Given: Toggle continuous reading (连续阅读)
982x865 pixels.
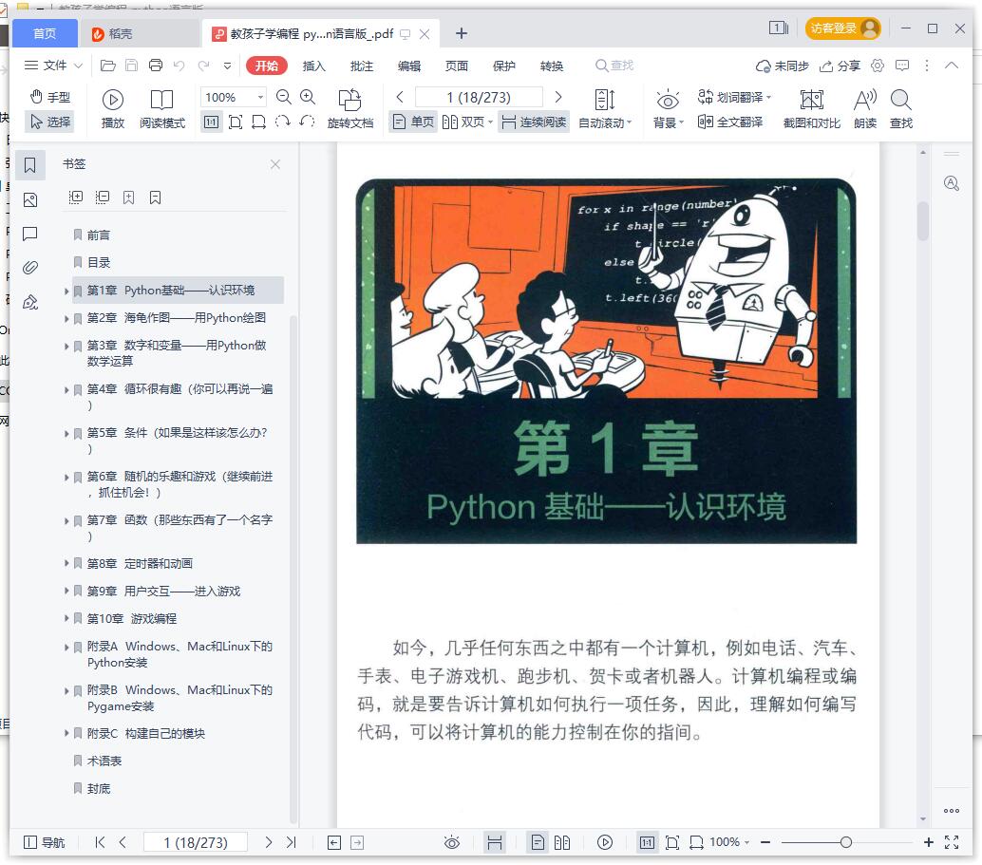Looking at the screenshot, I should [535, 122].
